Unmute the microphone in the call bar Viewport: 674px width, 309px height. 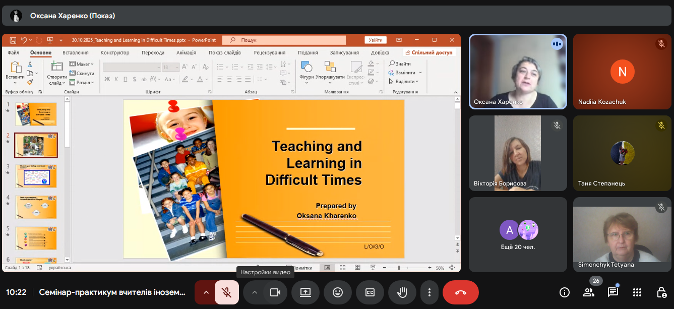(x=227, y=292)
